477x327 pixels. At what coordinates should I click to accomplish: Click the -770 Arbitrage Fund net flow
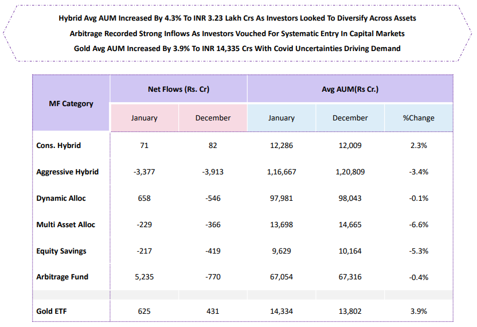tap(213, 277)
